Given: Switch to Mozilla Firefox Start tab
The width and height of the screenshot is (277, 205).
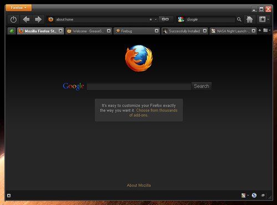Looking at the screenshot, I should [40, 31].
